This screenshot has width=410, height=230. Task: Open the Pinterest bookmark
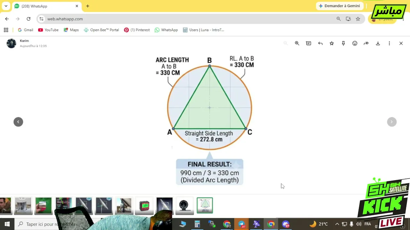tap(137, 30)
